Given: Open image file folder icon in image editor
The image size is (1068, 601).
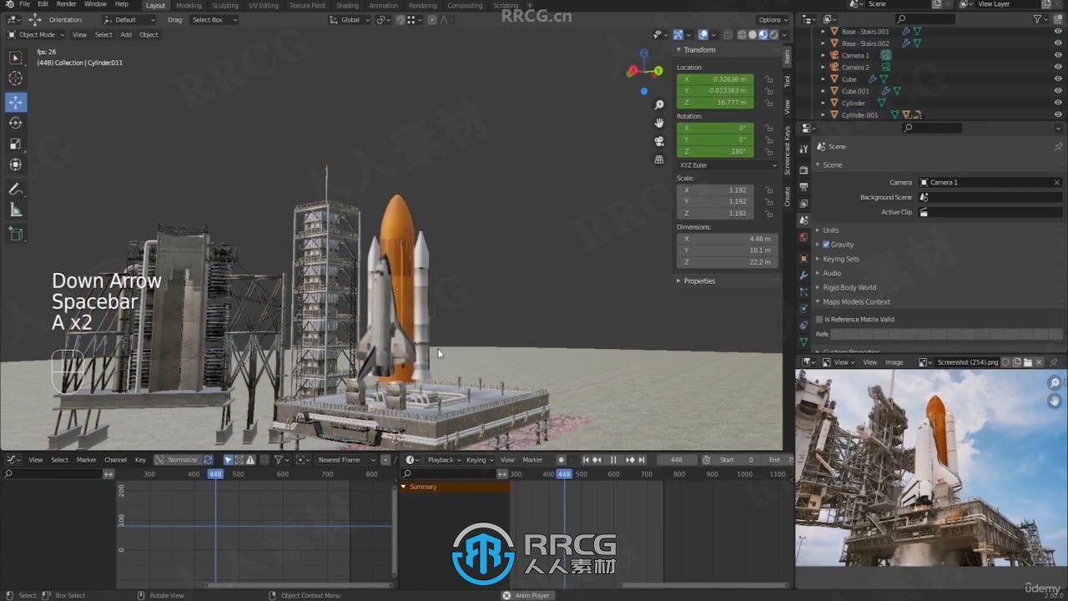Looking at the screenshot, I should coord(1028,362).
